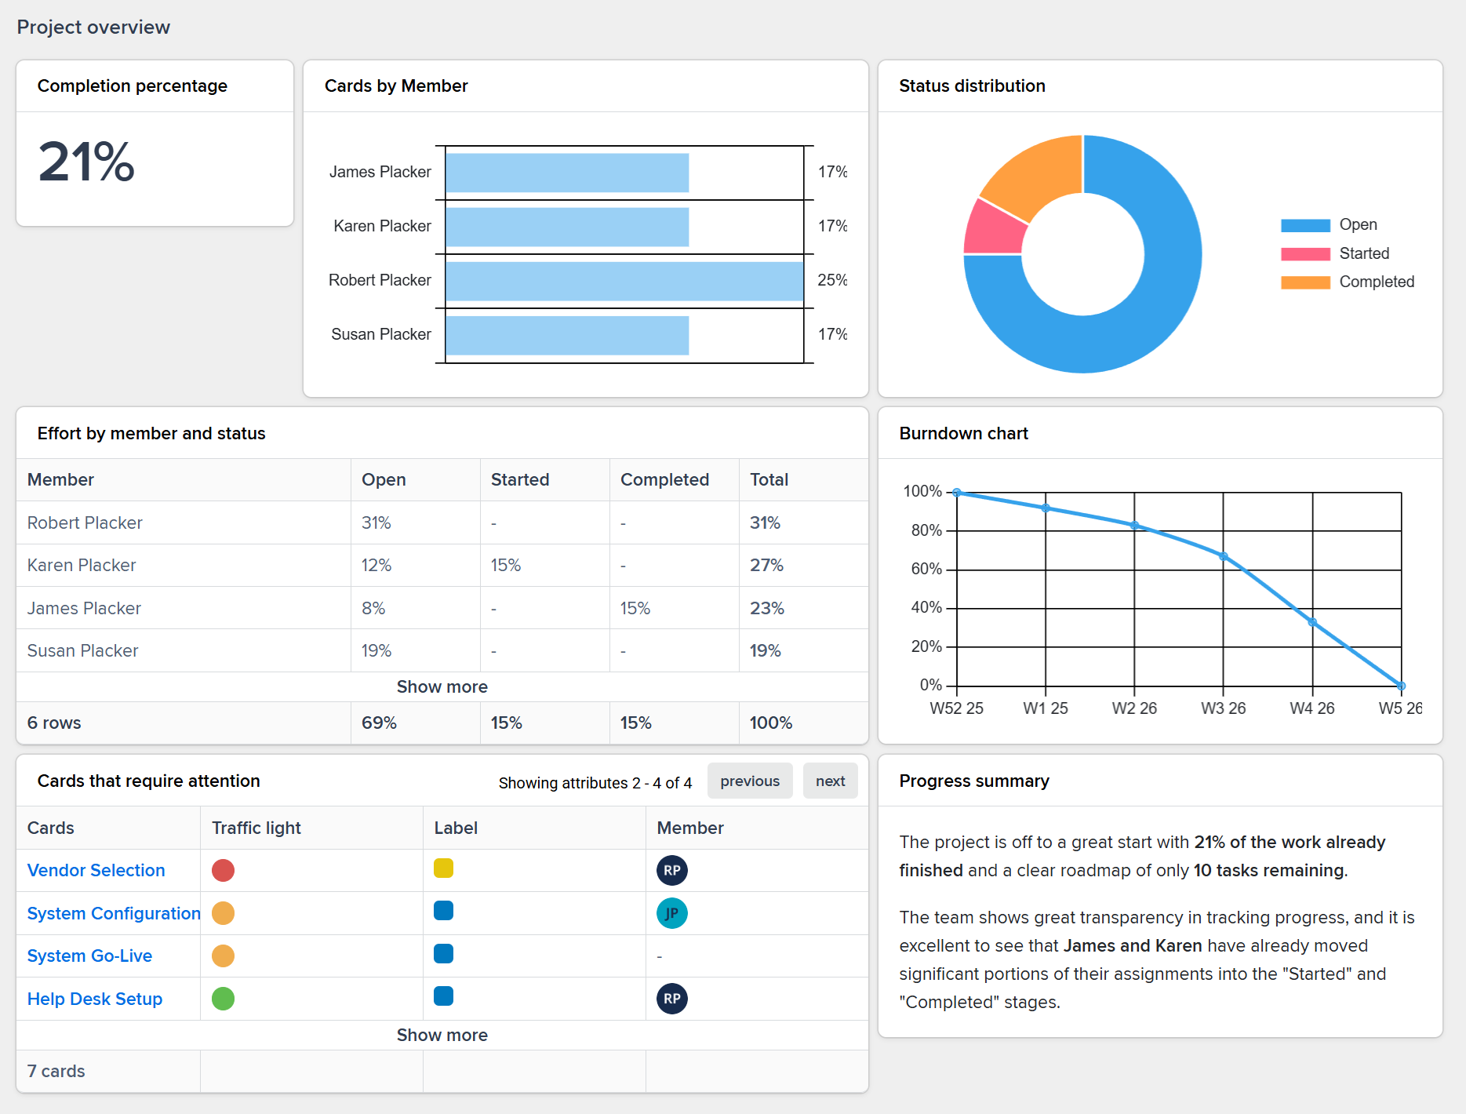Image resolution: width=1466 pixels, height=1114 pixels.
Task: Open the Vendor Selection card
Action: pos(96,870)
